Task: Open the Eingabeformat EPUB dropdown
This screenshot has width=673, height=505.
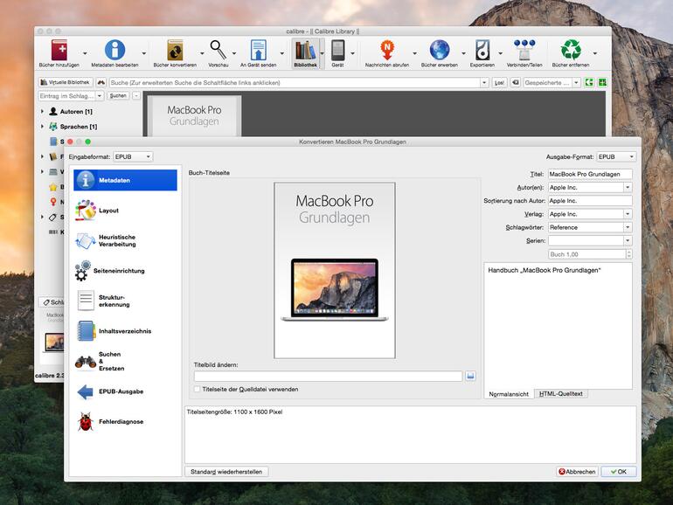Action: coord(134,156)
